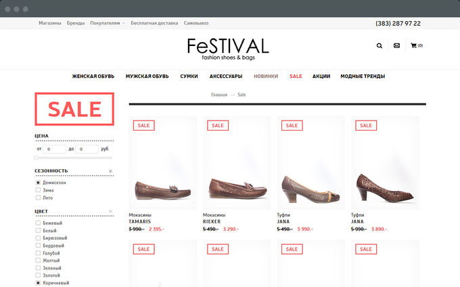
Task: Go to the Новинки menu item
Action: (x=266, y=76)
